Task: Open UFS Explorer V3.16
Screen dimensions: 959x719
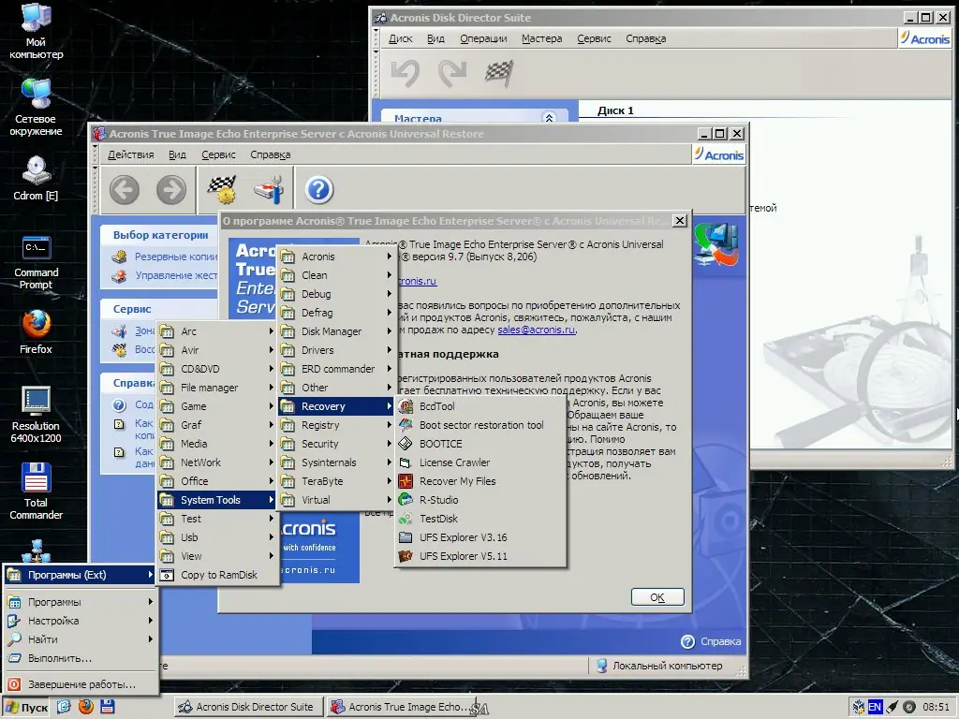Action: (x=480, y=537)
